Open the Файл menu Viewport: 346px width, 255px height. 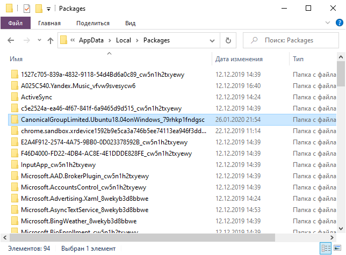pos(16,23)
